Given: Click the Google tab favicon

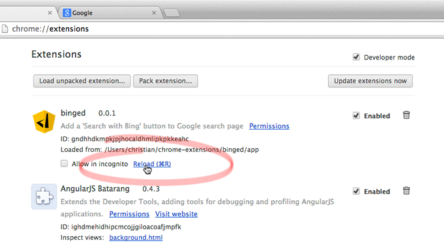Looking at the screenshot, I should 67,13.
